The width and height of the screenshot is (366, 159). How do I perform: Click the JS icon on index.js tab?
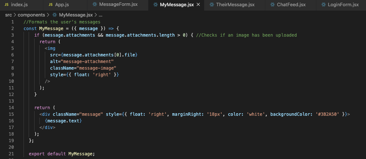pyautogui.click(x=7, y=5)
